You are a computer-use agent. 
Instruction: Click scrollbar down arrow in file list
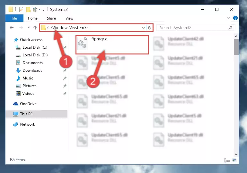(236, 154)
